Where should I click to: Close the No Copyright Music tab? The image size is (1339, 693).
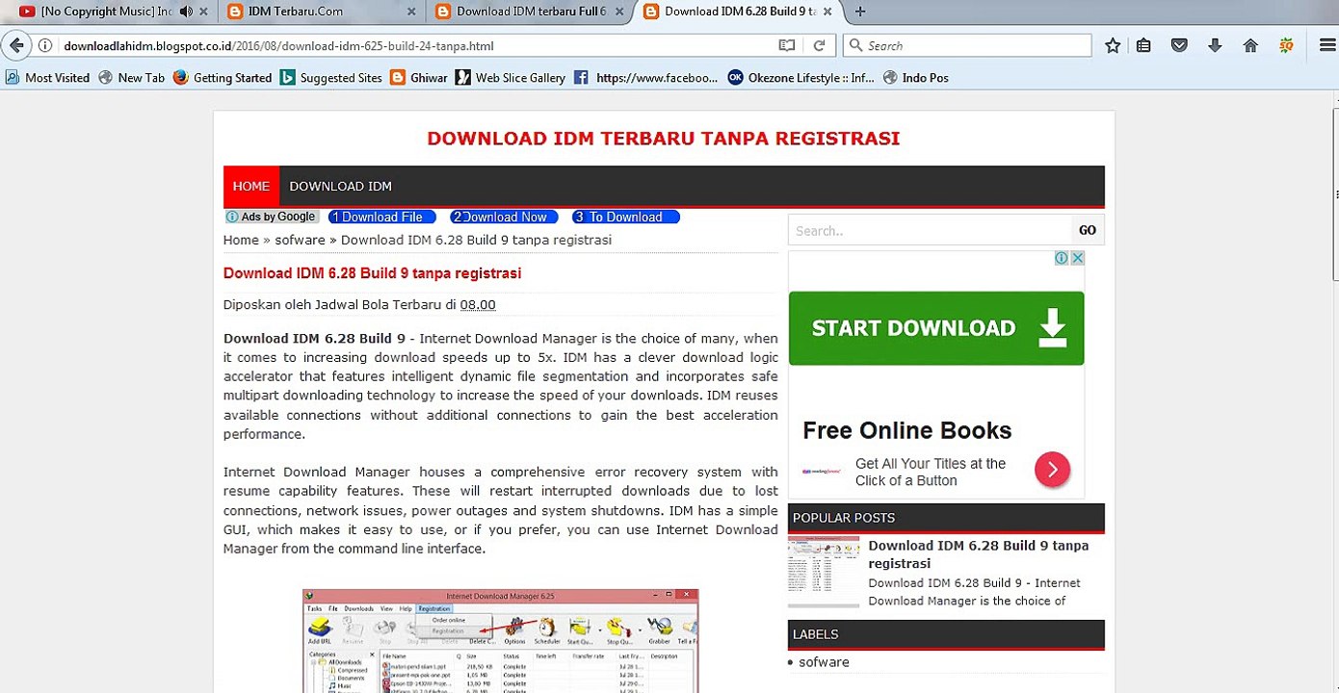coord(203,12)
